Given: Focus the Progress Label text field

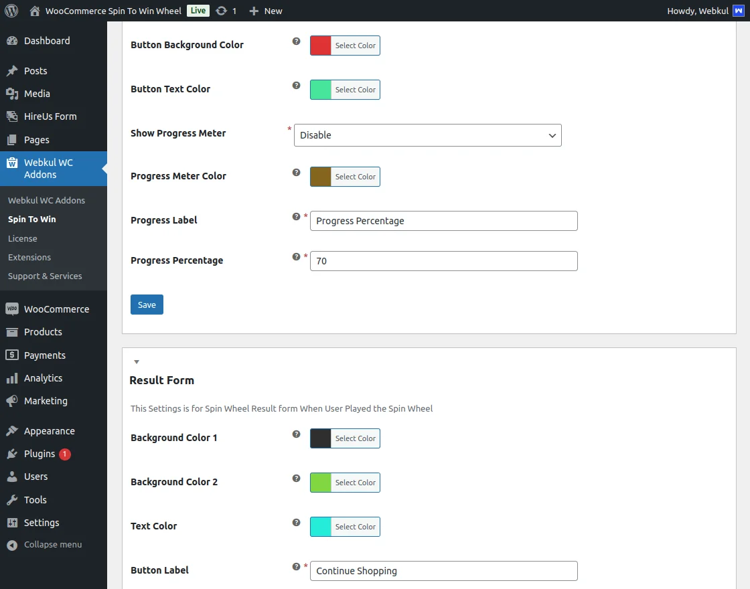Looking at the screenshot, I should (444, 221).
